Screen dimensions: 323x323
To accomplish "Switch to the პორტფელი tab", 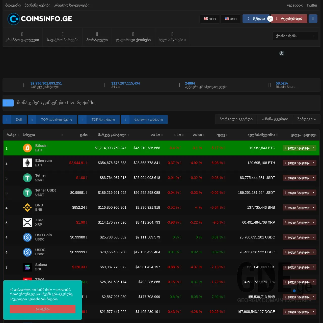I will pyautogui.click(x=97, y=37).
